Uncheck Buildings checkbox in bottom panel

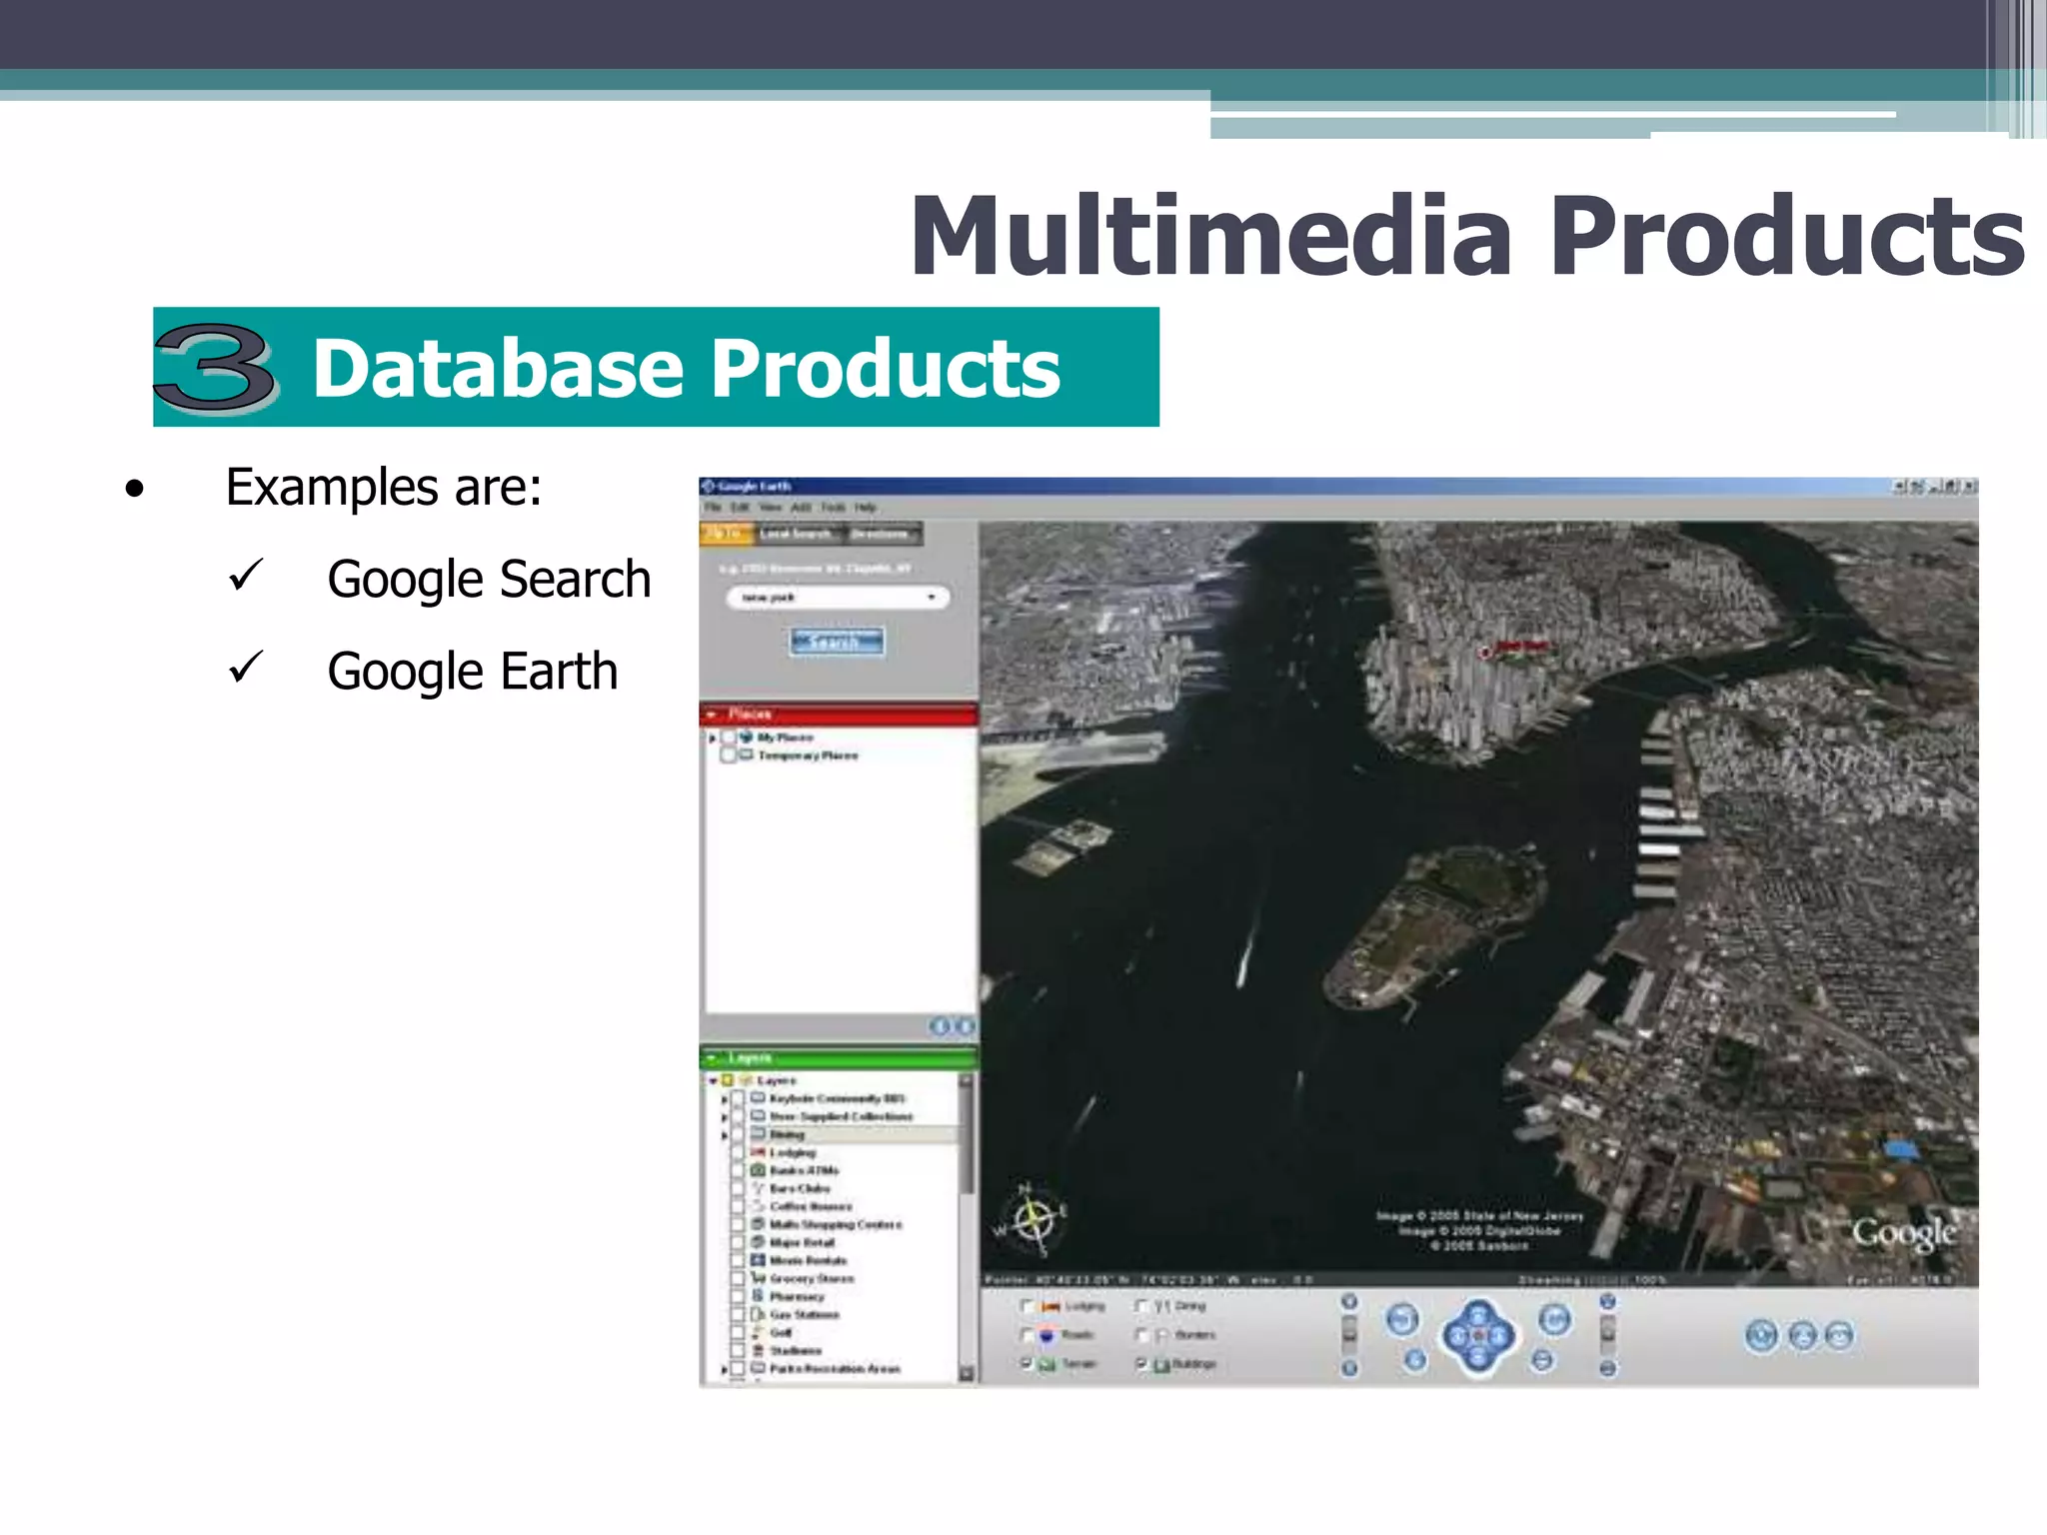click(1141, 1363)
